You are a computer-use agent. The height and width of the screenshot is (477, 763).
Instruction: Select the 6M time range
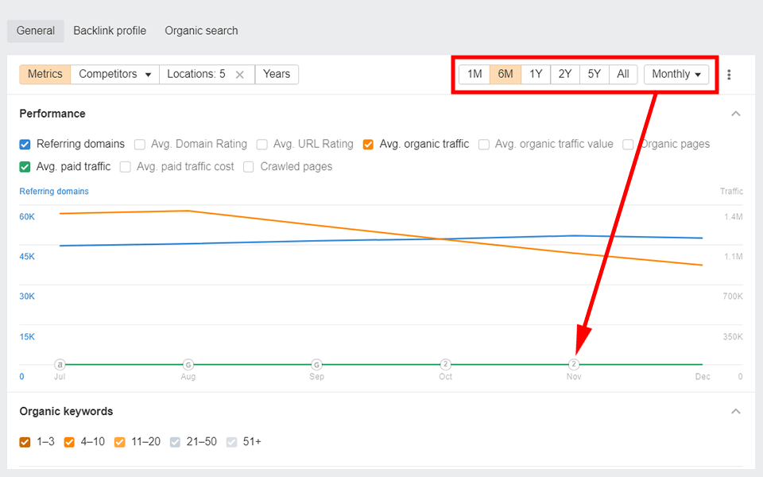point(505,74)
